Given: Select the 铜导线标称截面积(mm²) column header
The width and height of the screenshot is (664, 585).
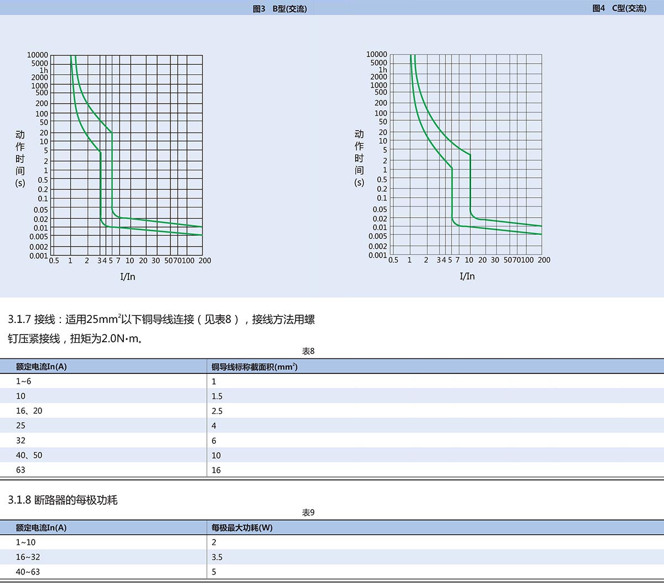Looking at the screenshot, I should (255, 366).
